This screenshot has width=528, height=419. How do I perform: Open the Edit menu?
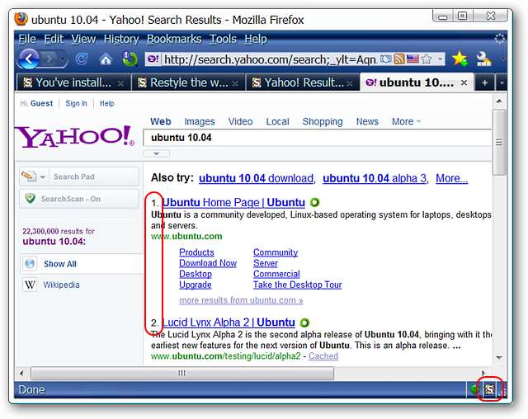point(54,39)
